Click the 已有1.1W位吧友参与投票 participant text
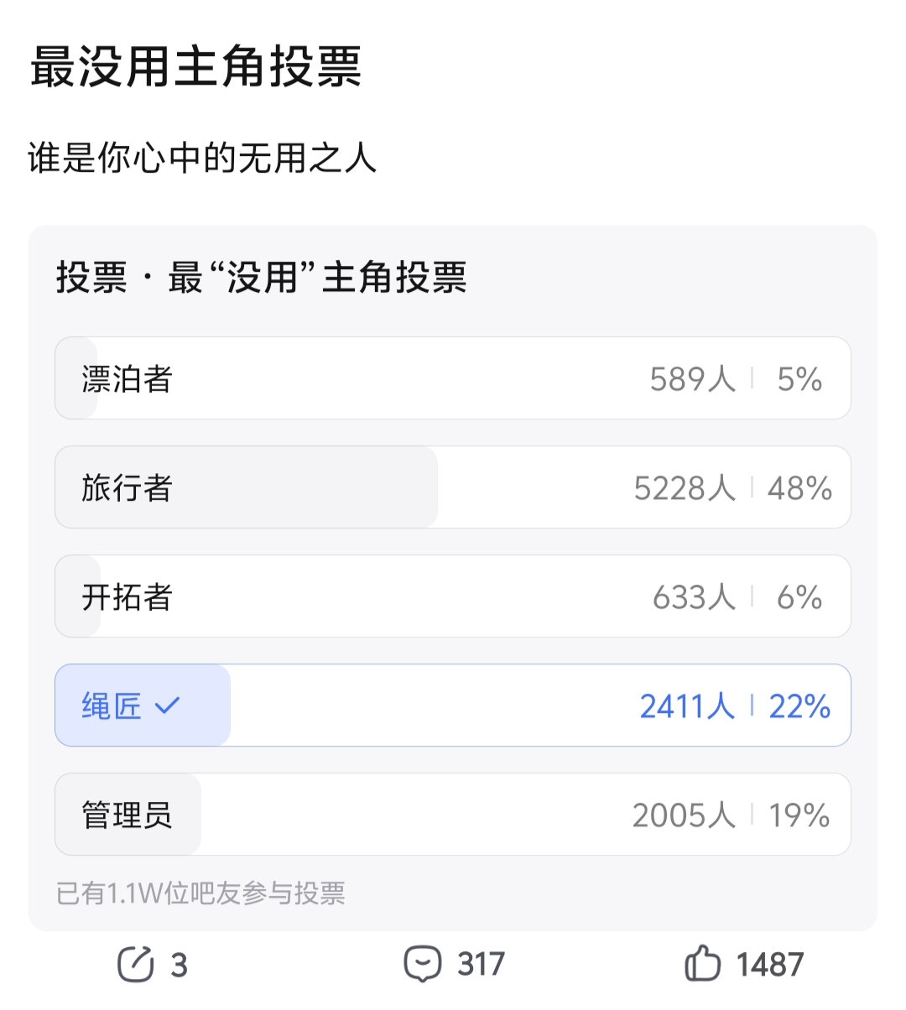906x1010 pixels. pyautogui.click(x=200, y=893)
